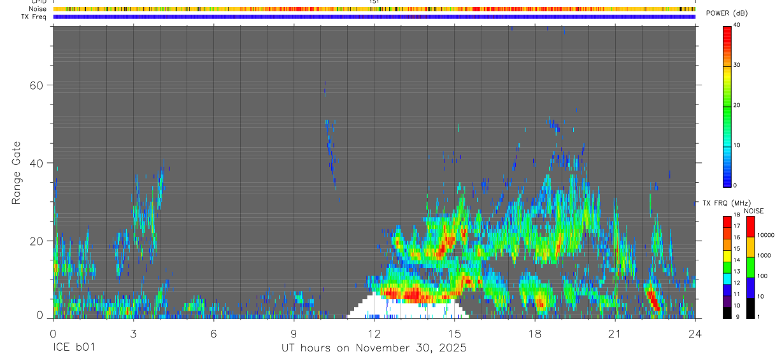Click the '14' label on the TX FRQ scale
Image resolution: width=782 pixels, height=361 pixels.
coord(737,260)
